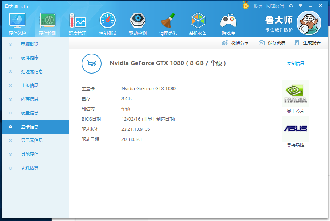The width and height of the screenshot is (330, 221).
Task: Open 驱动检测 driver detection
Action: pyautogui.click(x=138, y=24)
